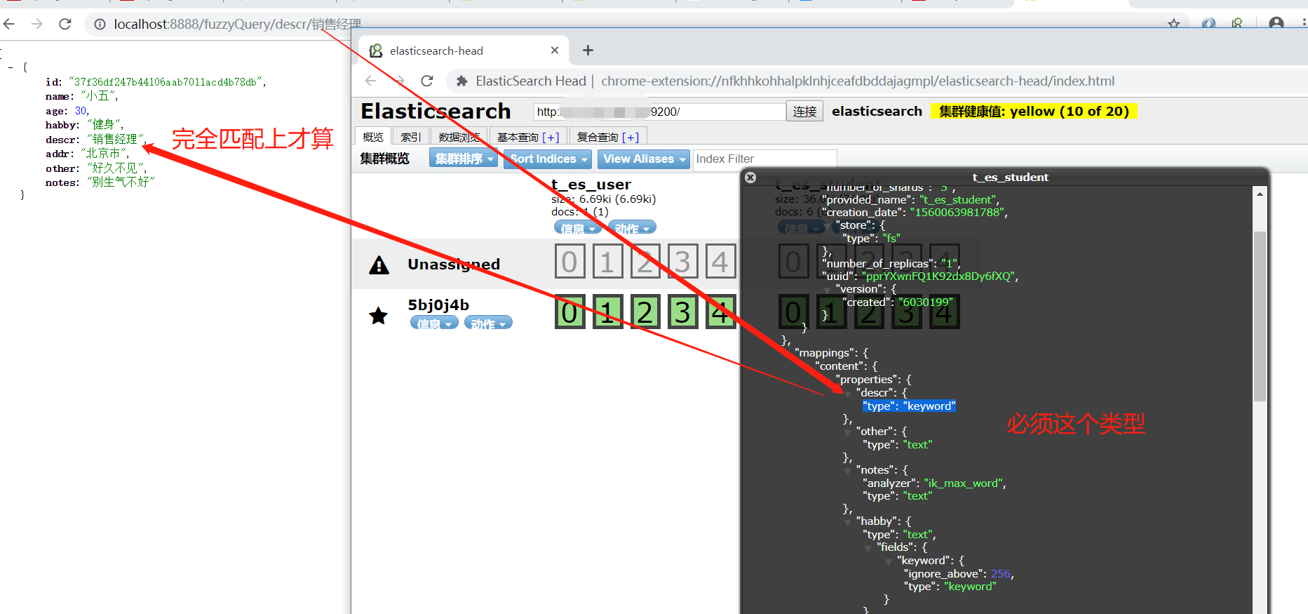Click the Index Filter field
This screenshot has width=1308, height=614.
pos(764,159)
